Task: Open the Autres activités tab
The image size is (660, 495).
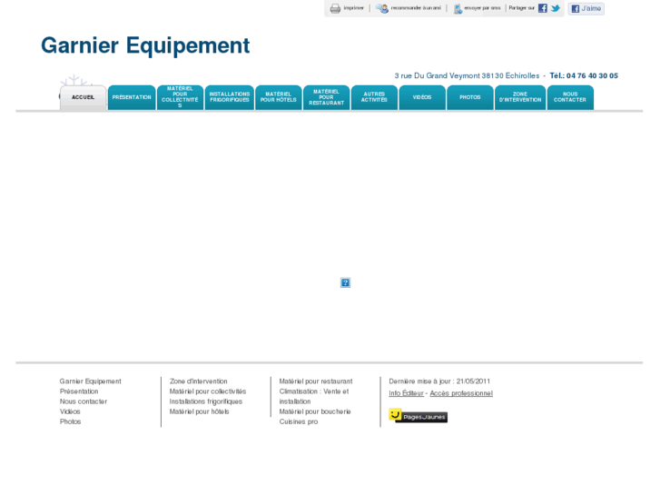Action: click(x=374, y=98)
